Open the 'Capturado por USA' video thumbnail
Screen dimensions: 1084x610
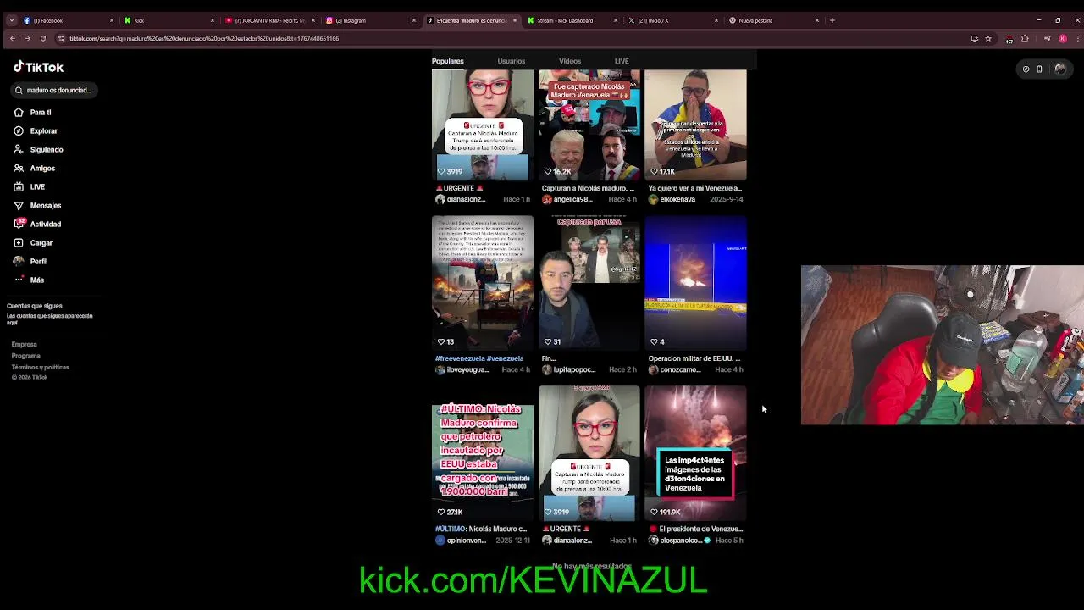tap(589, 283)
